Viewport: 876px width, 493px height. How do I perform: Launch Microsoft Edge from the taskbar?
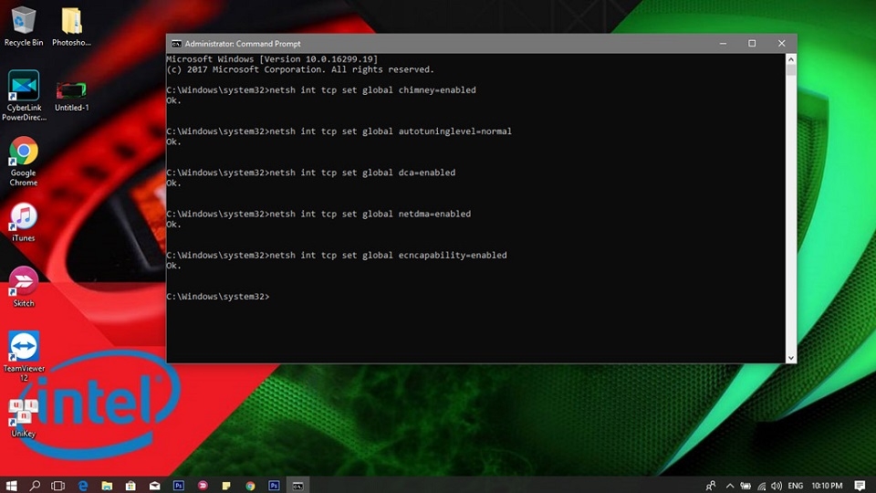tap(83, 485)
